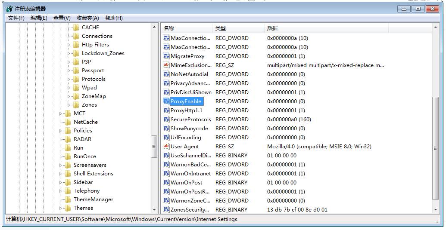
Task: Select the Sidebar key
Action: click(83, 182)
